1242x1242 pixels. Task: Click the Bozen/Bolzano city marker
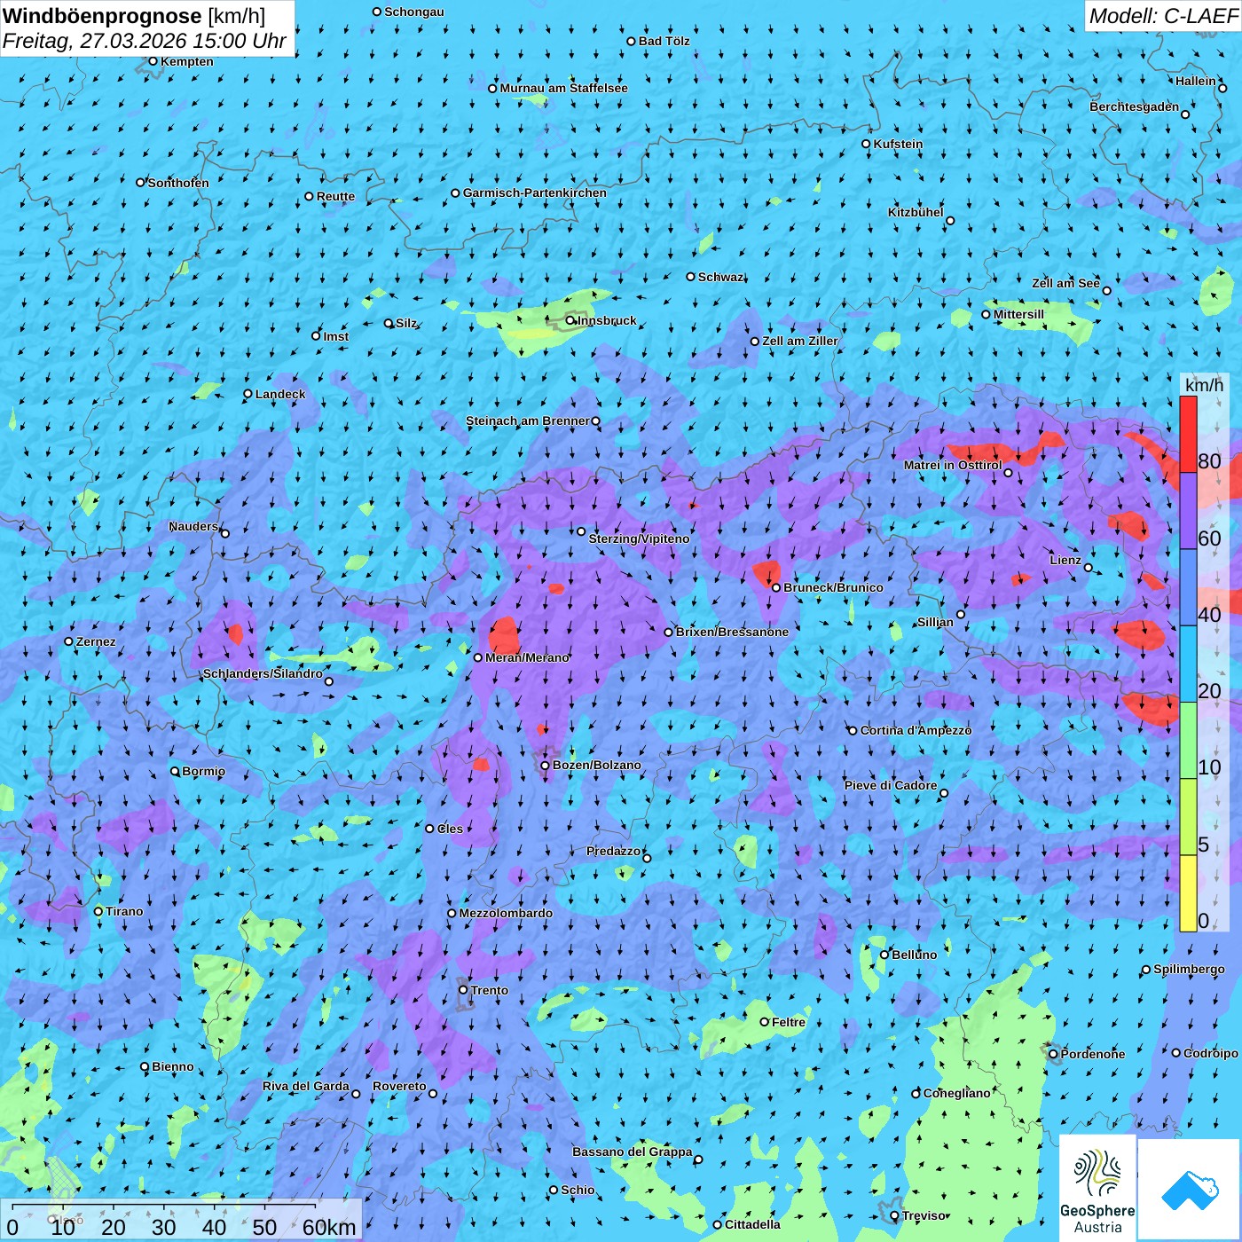[x=546, y=766]
